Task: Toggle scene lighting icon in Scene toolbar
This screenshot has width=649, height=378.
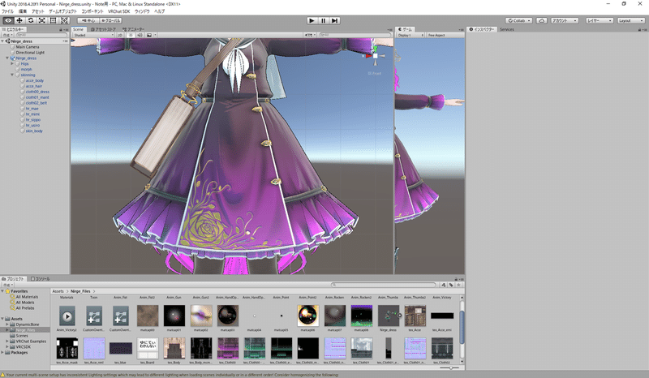Action: point(131,35)
